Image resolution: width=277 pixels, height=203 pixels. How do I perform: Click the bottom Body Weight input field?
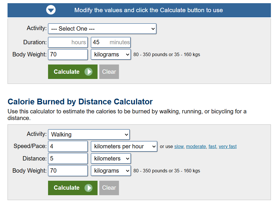click(68, 171)
